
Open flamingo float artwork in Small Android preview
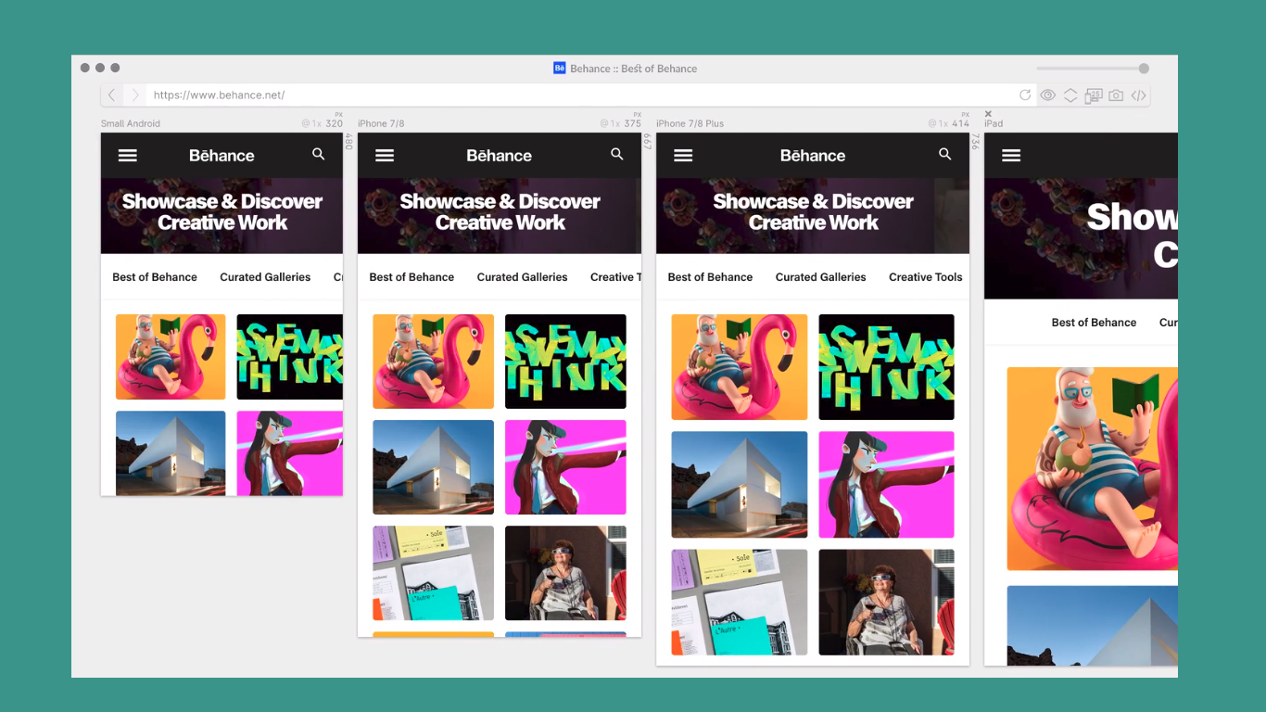(x=171, y=357)
